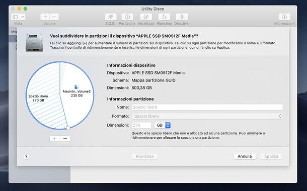This screenshot has width=307, height=191.
Task: Click the Annulla button
Action: (245, 156)
